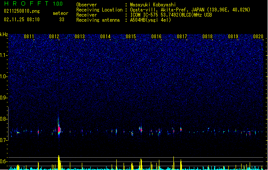Screen dimensions: 268x170
Task: Click the 0816 time marker
Action: pos(156,36)
